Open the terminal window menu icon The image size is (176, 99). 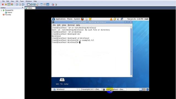point(53,22)
